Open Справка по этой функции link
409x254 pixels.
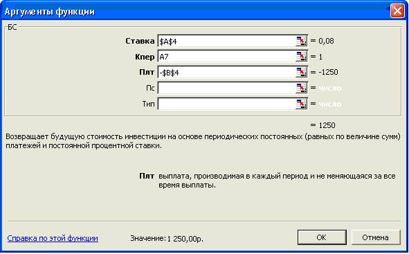point(53,238)
